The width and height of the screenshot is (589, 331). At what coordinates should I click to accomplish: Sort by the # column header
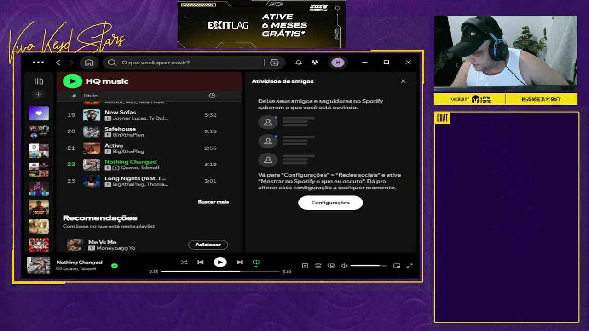pos(74,96)
